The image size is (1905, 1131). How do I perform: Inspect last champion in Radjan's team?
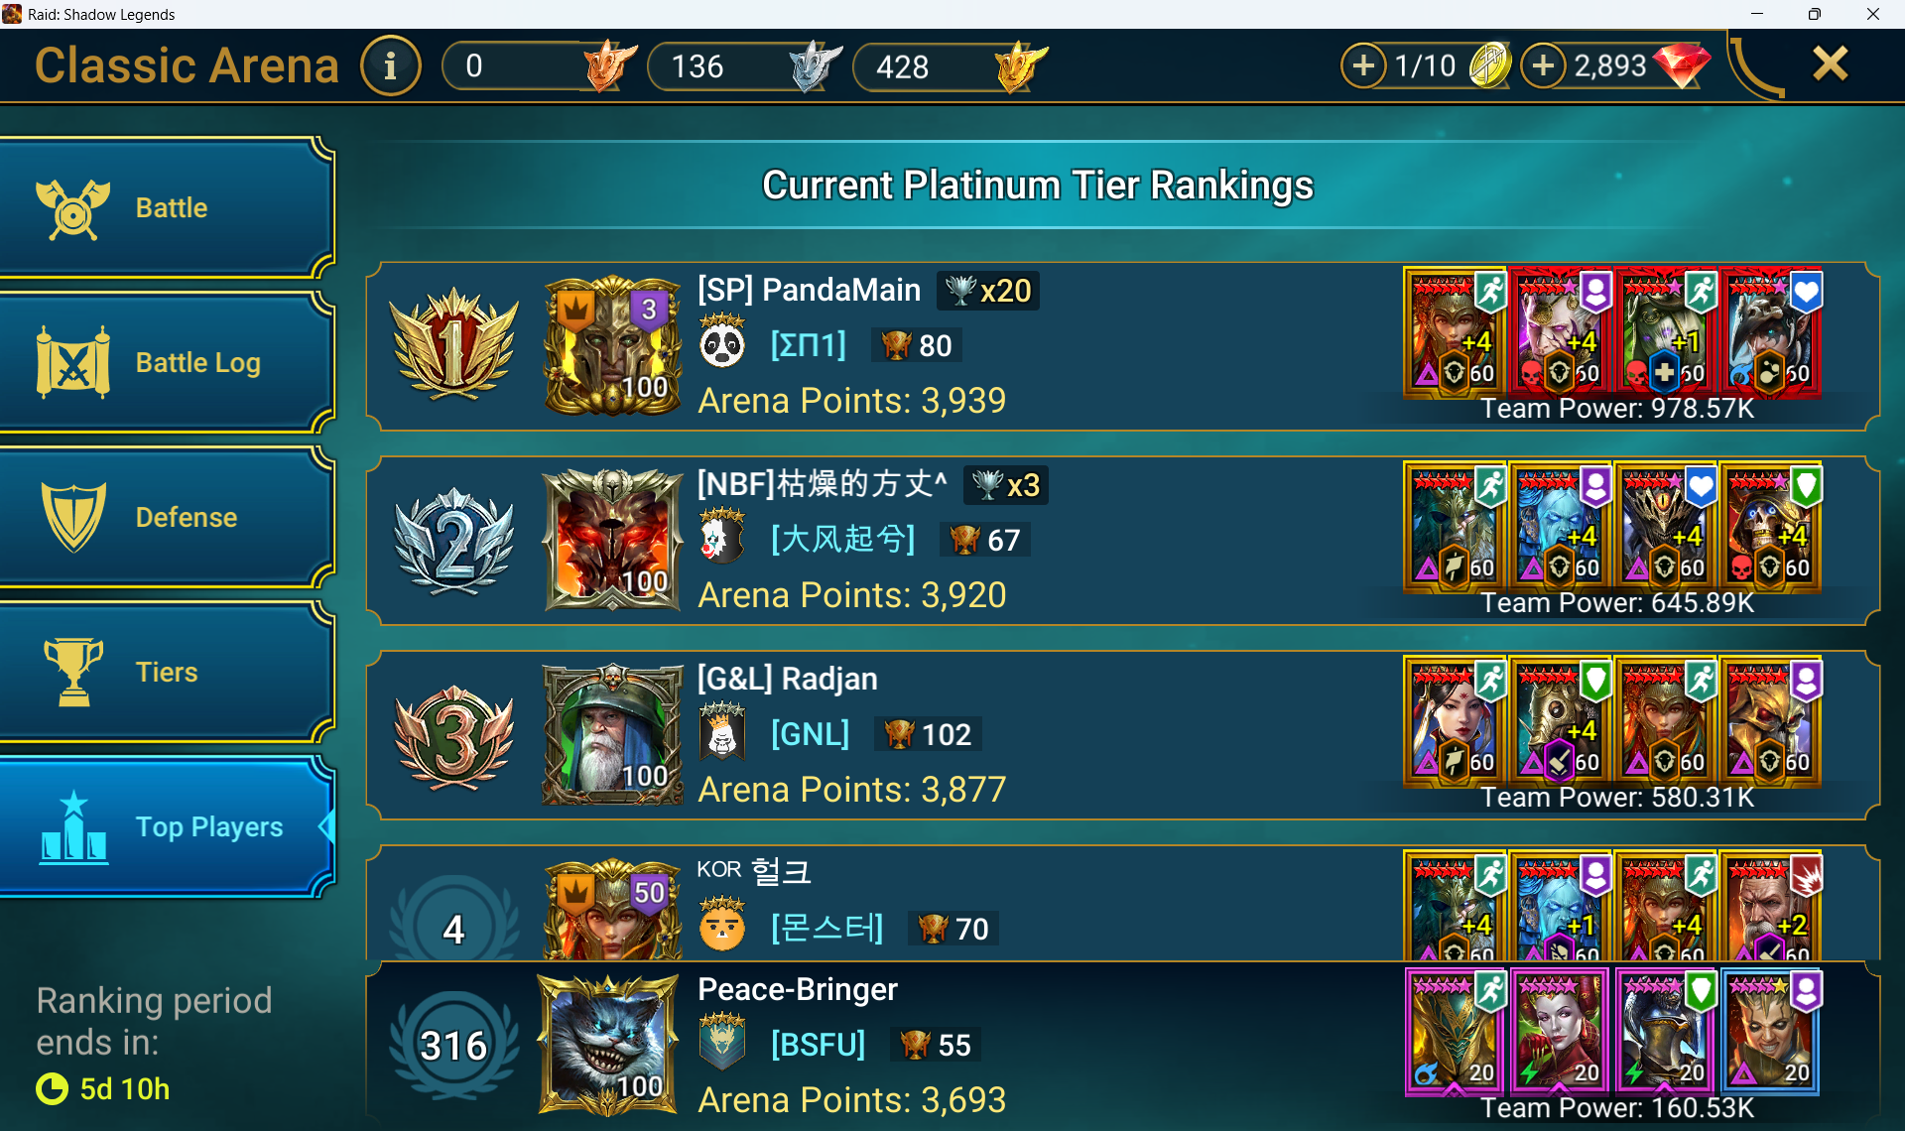point(1771,720)
